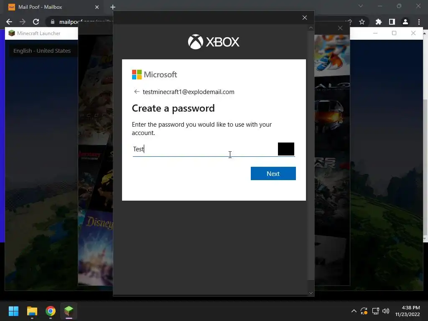Click scroll up arrow in Xbox dialog
The height and width of the screenshot is (321, 428).
[x=311, y=28]
